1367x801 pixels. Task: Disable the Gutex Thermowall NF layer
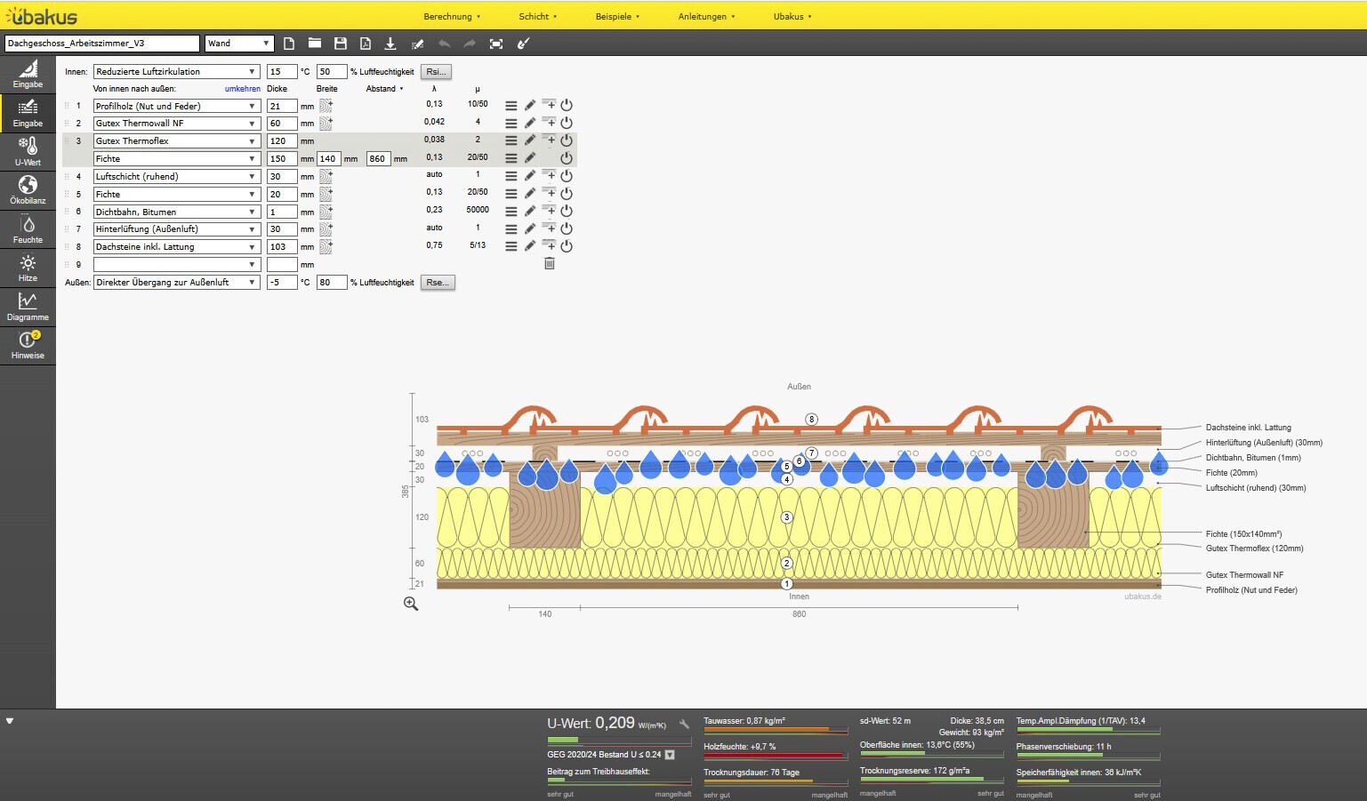(x=567, y=124)
